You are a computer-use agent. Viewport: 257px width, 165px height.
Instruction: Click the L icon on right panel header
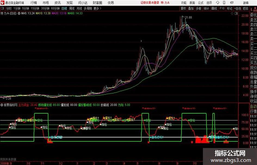[x=252, y=9]
